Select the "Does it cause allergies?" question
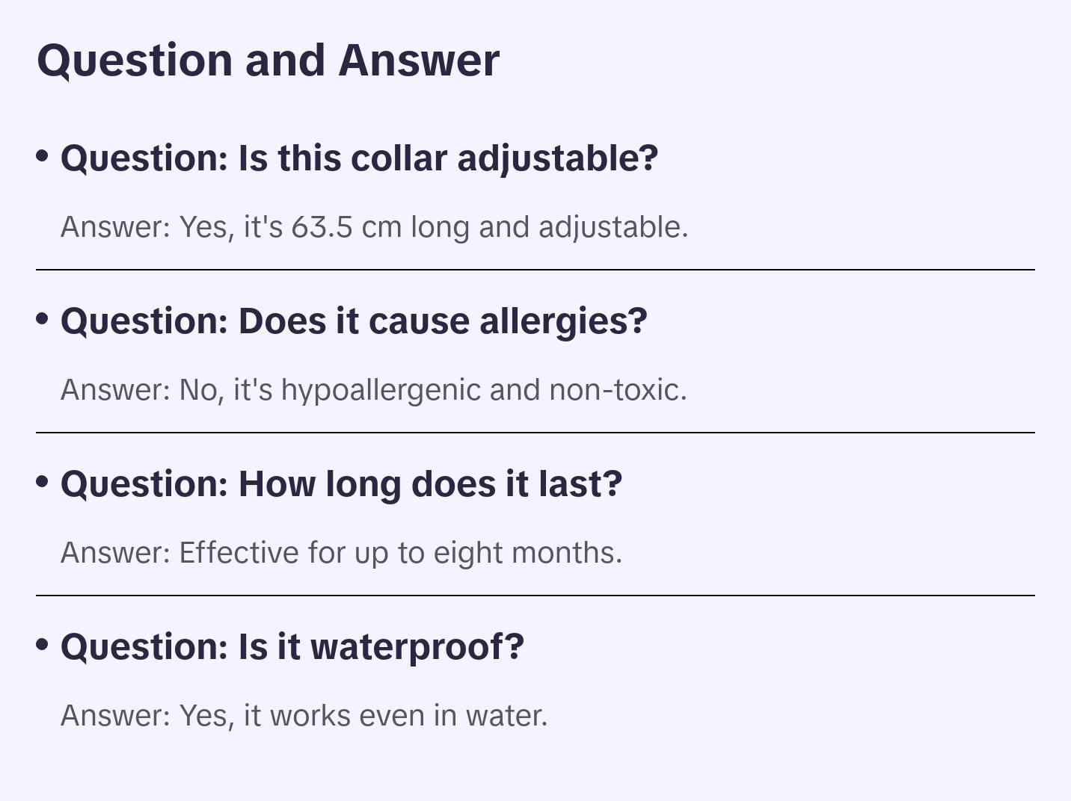Screen dimensions: 1071x801 (354, 321)
